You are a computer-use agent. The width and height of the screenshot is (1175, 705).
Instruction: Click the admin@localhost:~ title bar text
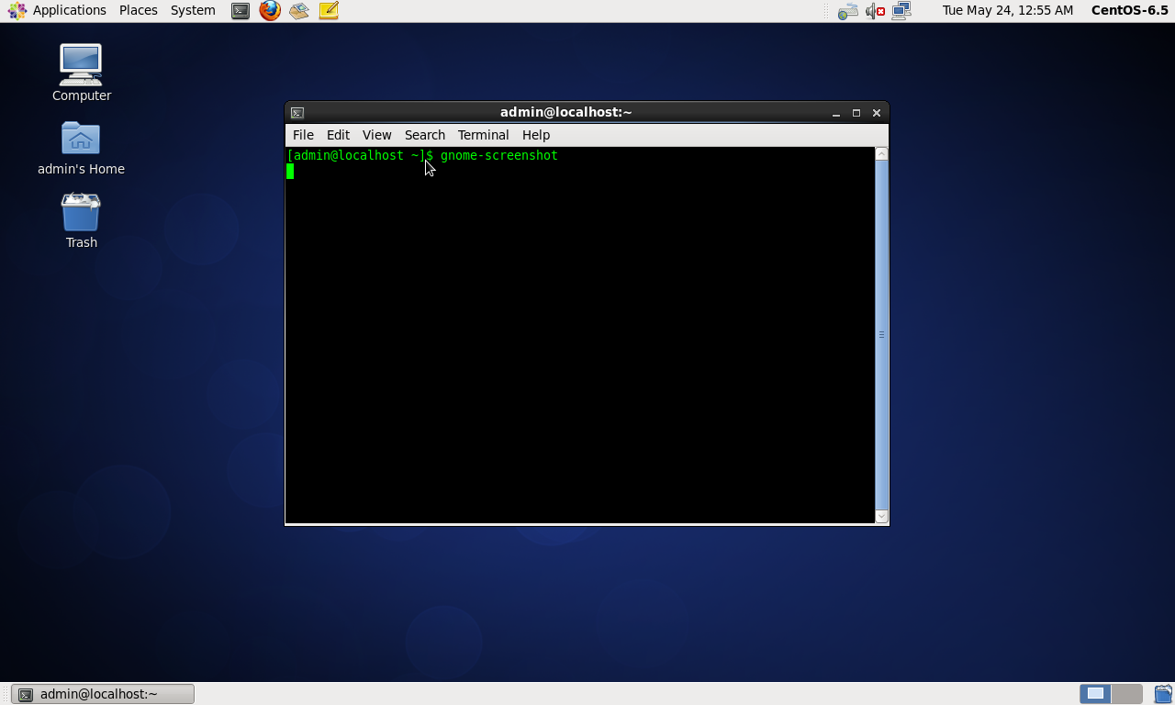click(x=566, y=112)
